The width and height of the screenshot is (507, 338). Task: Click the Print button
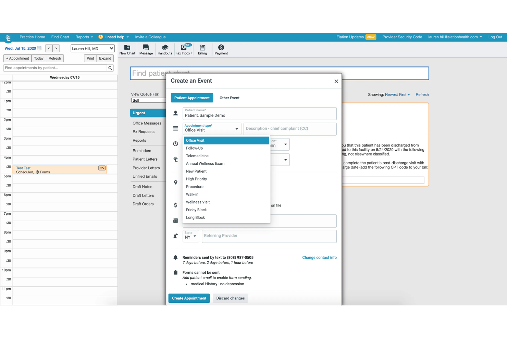(90, 59)
